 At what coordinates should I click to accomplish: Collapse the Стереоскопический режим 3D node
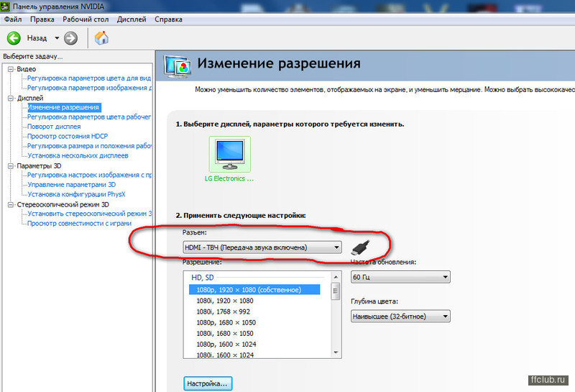point(11,204)
